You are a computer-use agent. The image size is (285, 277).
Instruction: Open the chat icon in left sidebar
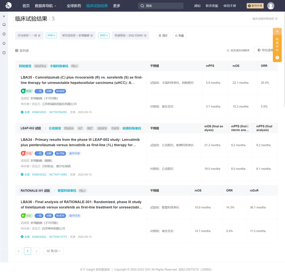4,25
